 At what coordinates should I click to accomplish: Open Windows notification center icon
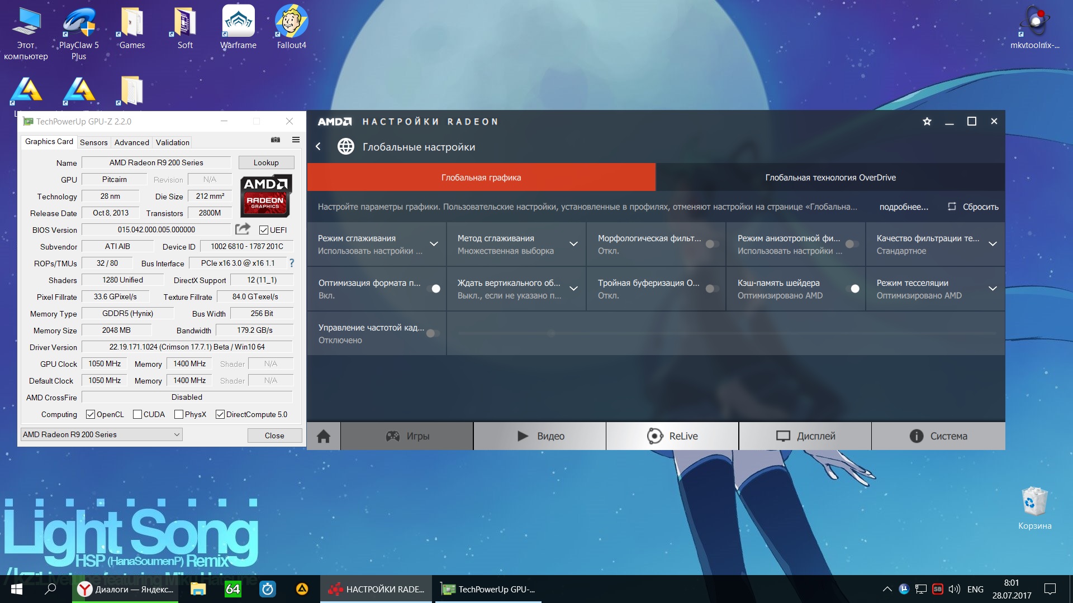tap(1050, 589)
